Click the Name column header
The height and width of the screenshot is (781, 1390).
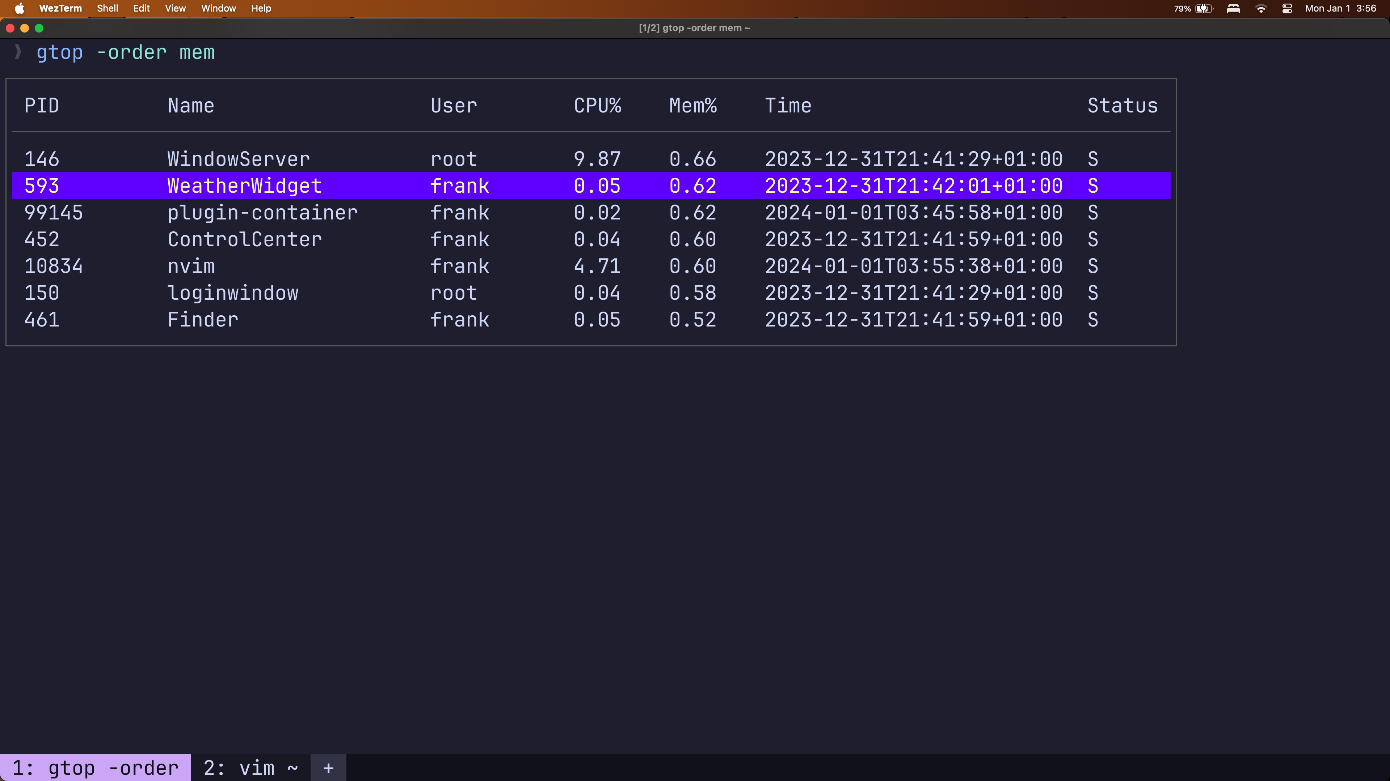click(191, 105)
